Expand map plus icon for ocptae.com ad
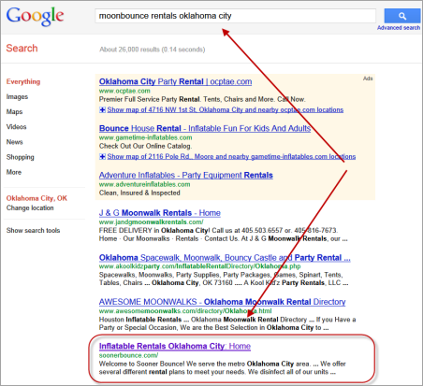Screen dimensions: 423x386 click(102, 109)
